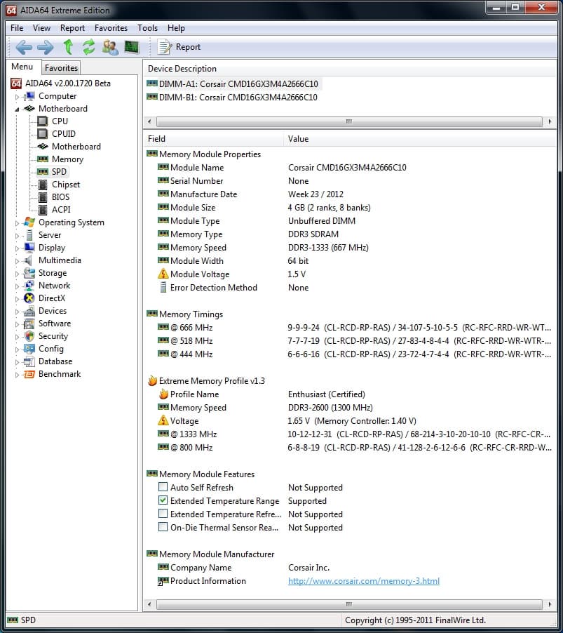Screen dimensions: 563x633
Task: Select the Memory tree item
Action: [x=67, y=159]
